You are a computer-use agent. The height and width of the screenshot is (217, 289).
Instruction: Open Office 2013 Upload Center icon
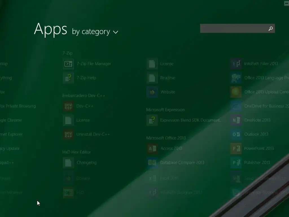(x=236, y=92)
